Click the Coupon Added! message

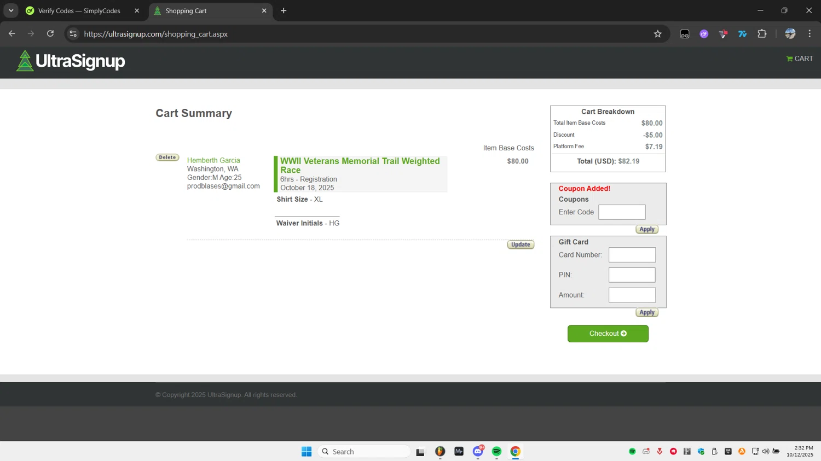585,189
